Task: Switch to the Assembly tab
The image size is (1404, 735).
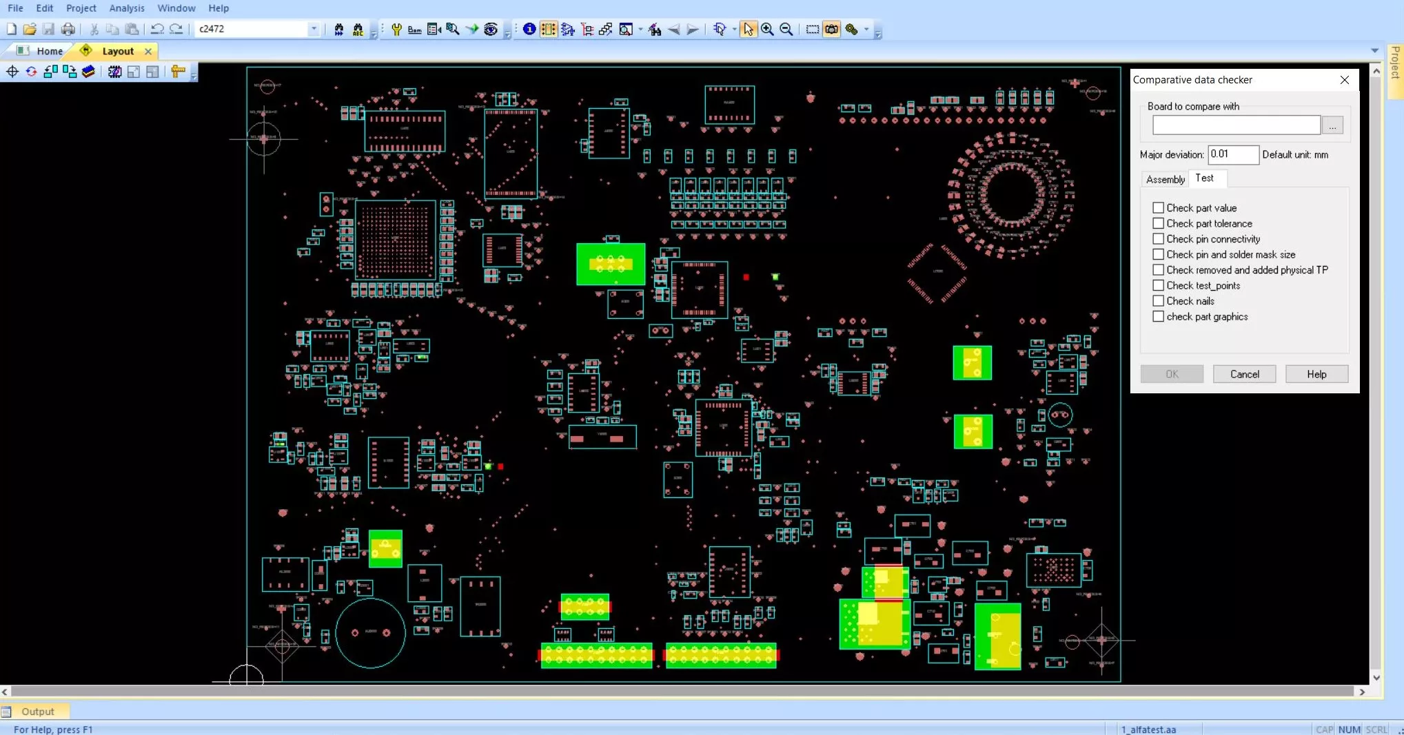Action: click(x=1165, y=179)
